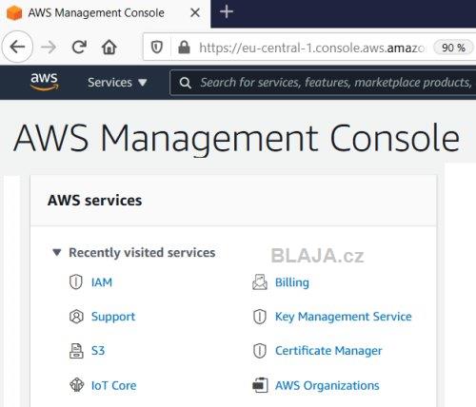Open a new browser tab
This screenshot has width=476, height=407.
pyautogui.click(x=227, y=11)
